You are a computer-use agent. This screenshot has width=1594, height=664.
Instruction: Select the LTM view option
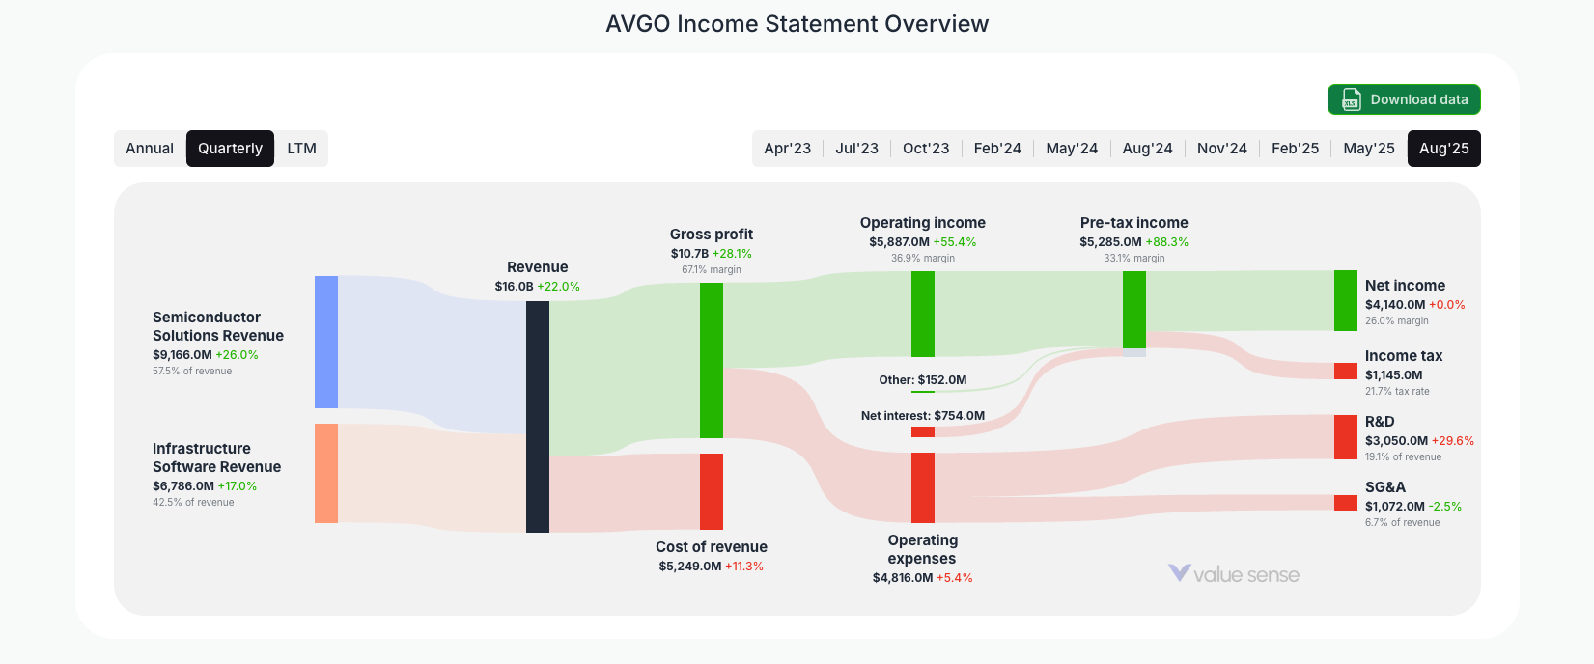click(301, 148)
